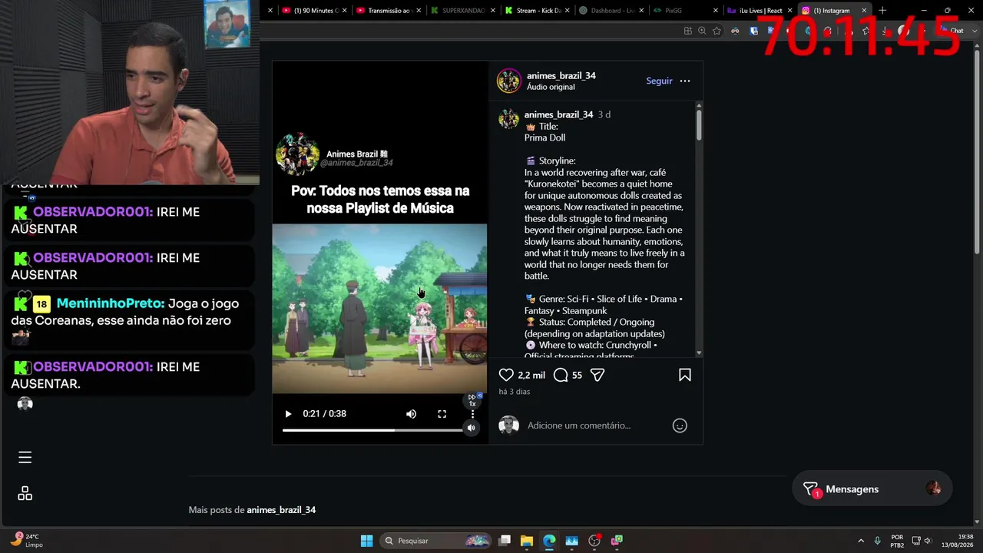Screen dimensions: 983x553
Task: Open the emoji picker in comment box
Action: (680, 426)
